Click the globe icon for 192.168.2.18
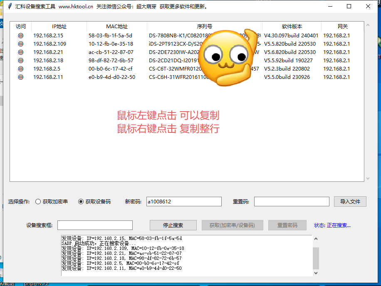This screenshot has width=381, height=286. coord(21,60)
